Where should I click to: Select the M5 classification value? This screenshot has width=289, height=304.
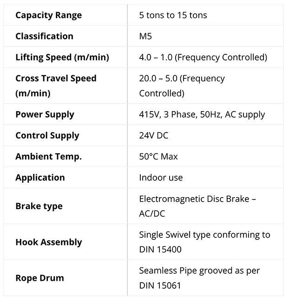pos(145,36)
